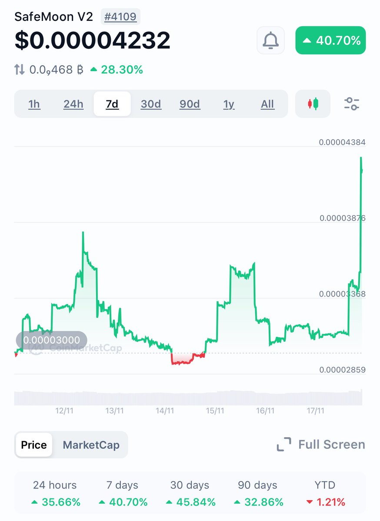Click the volume bars below the chart
The image size is (380, 521).
188,398
